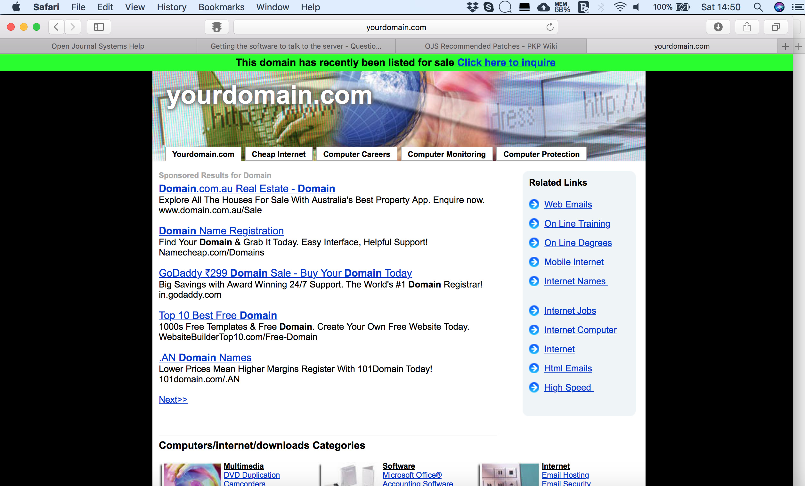Open .AN Domain Names link

coord(205,358)
